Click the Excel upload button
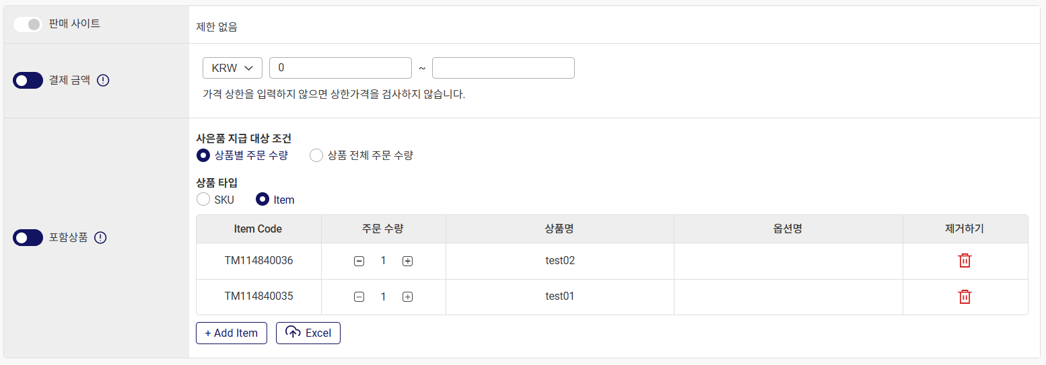This screenshot has height=365, width=1046. pyautogui.click(x=308, y=333)
